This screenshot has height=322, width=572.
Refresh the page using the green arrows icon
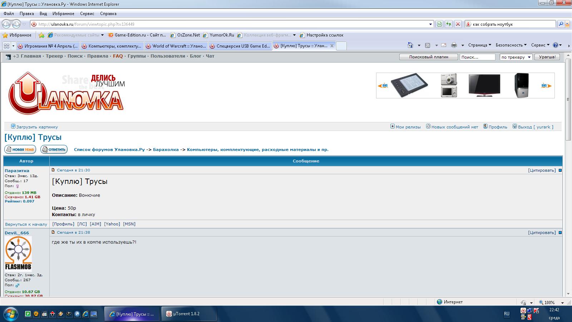[448, 24]
